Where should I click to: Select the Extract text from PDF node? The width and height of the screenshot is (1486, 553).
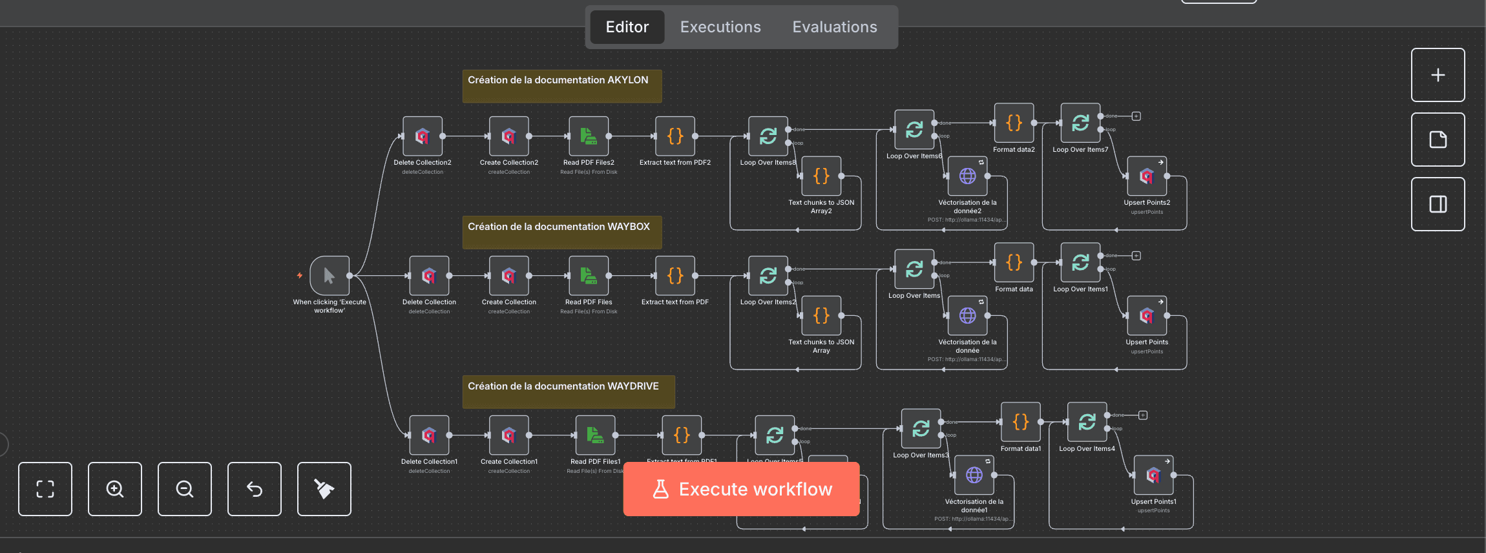point(675,276)
